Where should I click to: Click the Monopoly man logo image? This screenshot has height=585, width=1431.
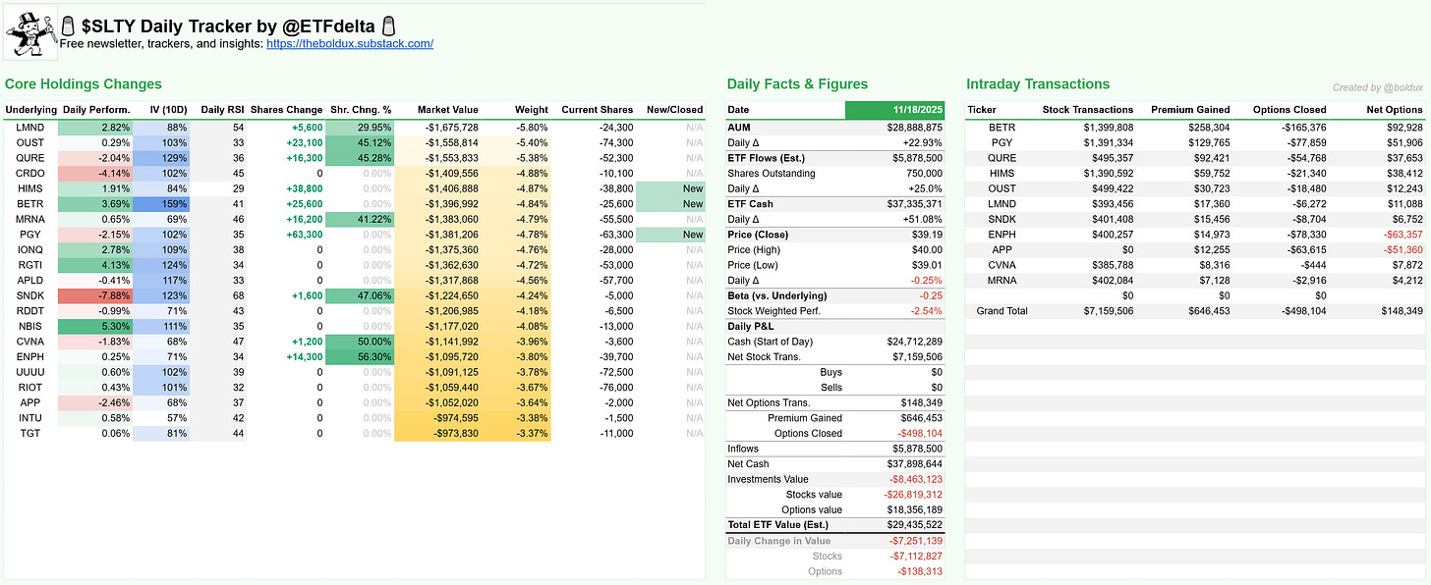[x=29, y=34]
